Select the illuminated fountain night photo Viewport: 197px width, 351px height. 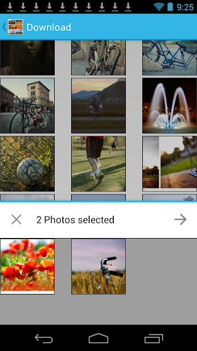[x=170, y=106]
